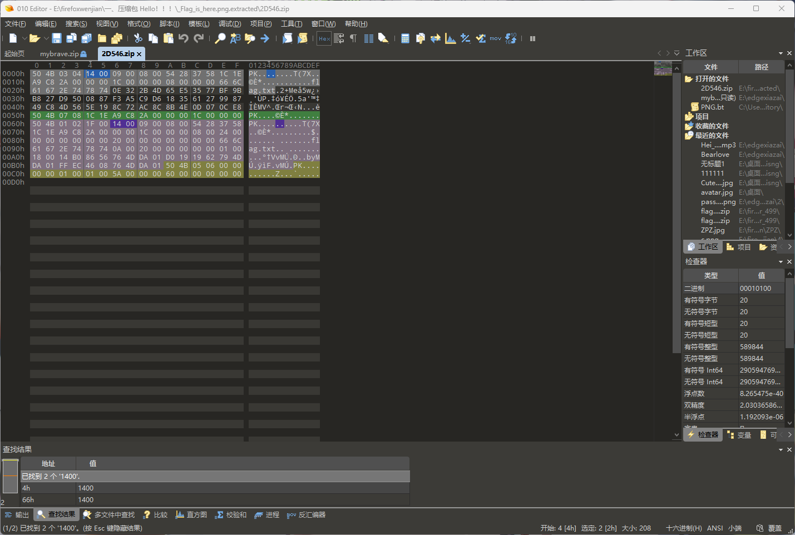Open 检查器 panel options dropdown arrow
The width and height of the screenshot is (795, 535).
click(781, 262)
